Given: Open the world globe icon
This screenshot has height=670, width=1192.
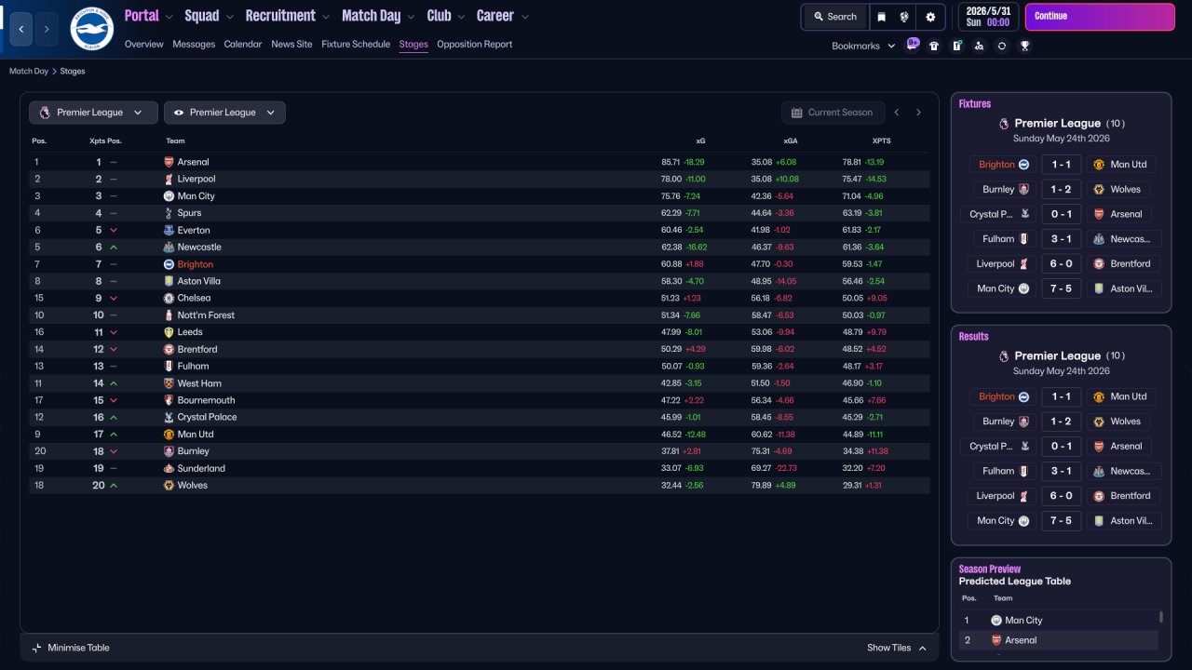Looking at the screenshot, I should (904, 17).
